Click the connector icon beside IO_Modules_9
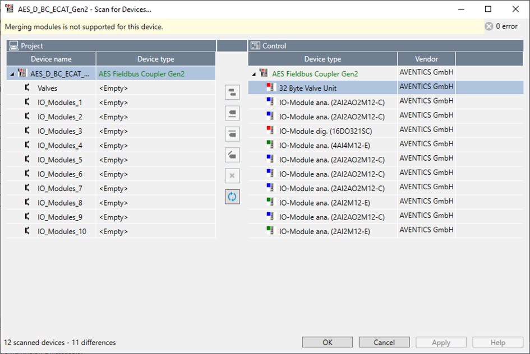The image size is (530, 354). 27,217
